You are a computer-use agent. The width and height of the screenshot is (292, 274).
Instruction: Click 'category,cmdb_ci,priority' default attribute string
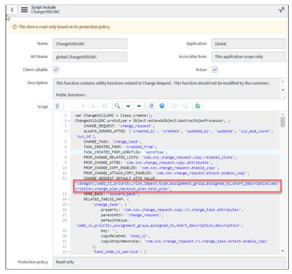coord(176,187)
